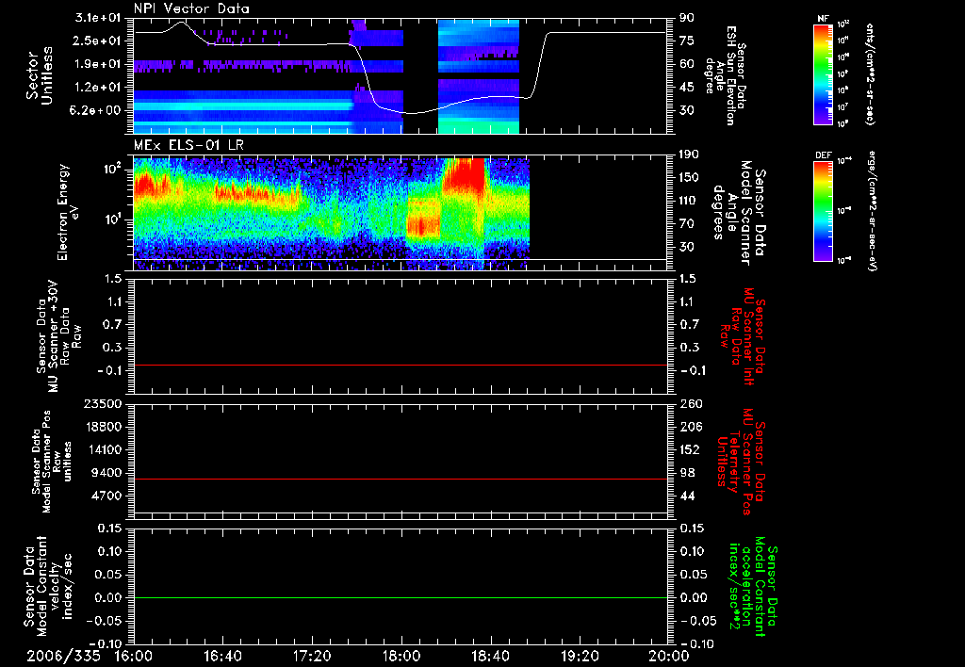Click the green Model Constant acceleration label
Image resolution: width=965 pixels, height=667 pixels.
click(753, 587)
